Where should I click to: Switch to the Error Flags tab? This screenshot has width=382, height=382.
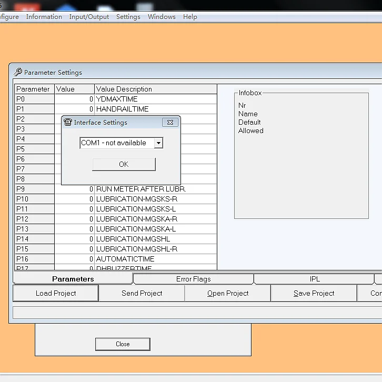pyautogui.click(x=194, y=279)
